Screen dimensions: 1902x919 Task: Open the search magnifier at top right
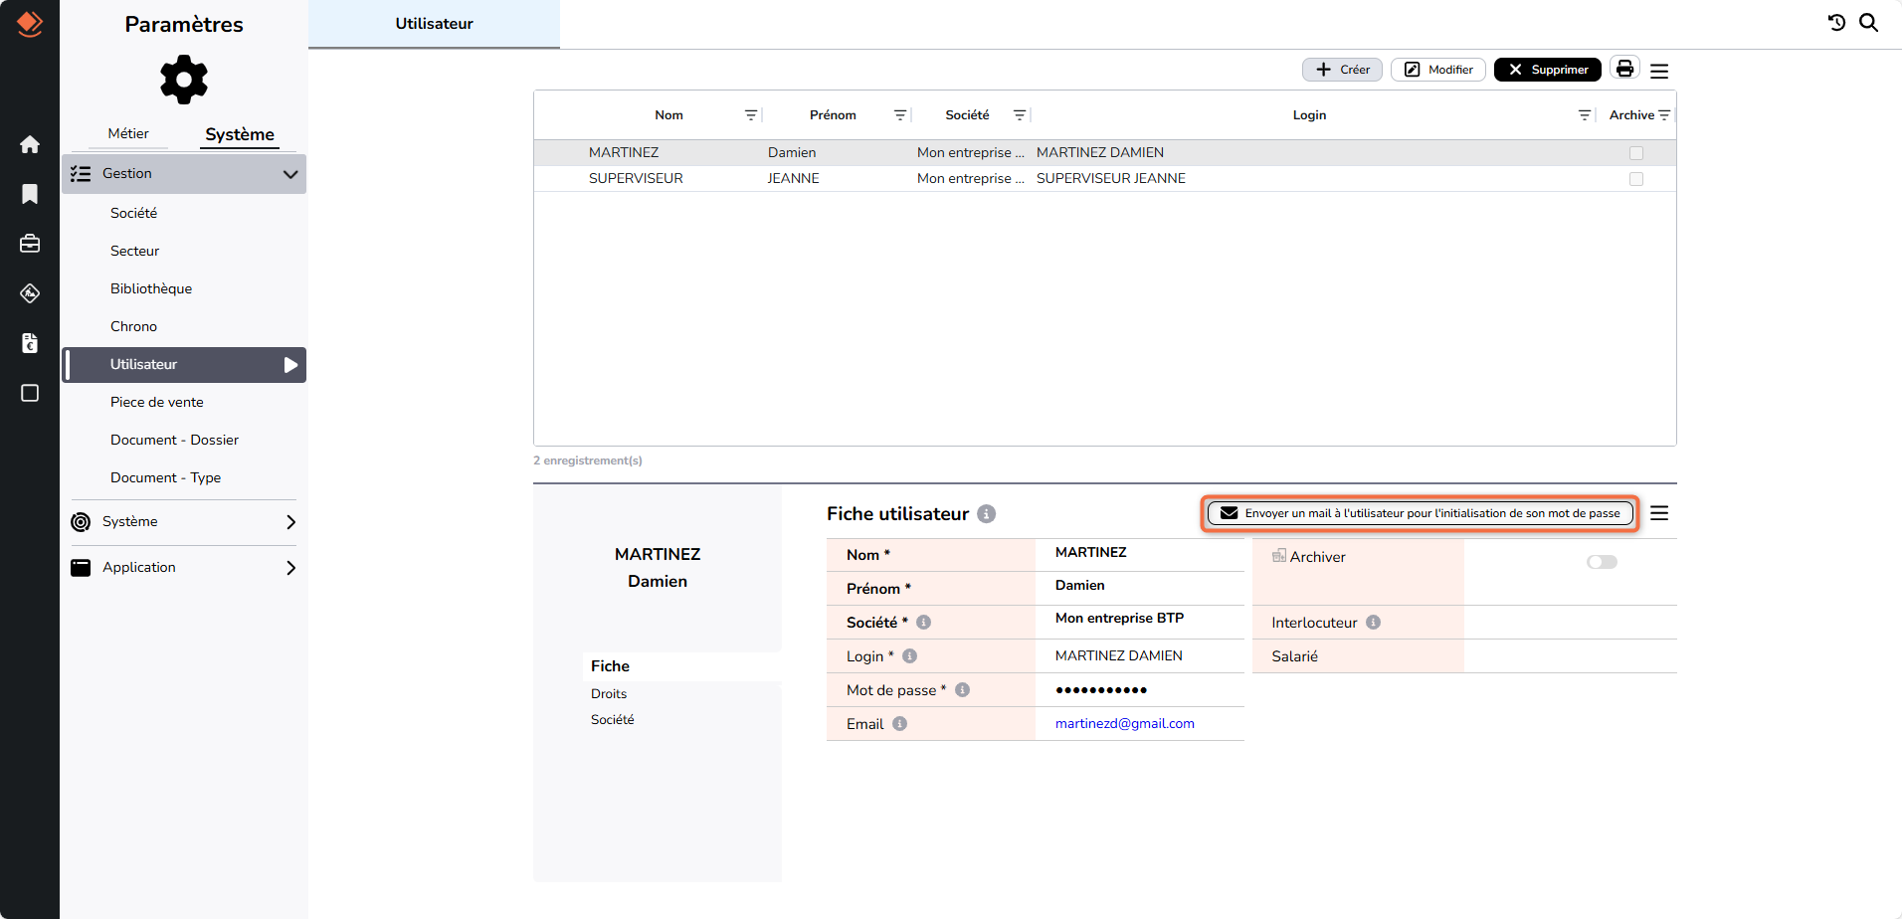(x=1870, y=22)
